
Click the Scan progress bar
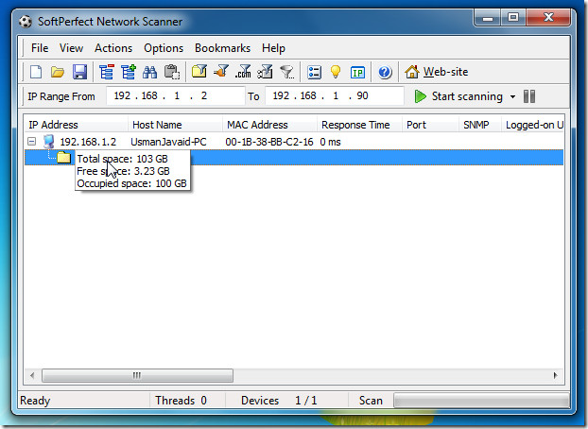point(481,401)
